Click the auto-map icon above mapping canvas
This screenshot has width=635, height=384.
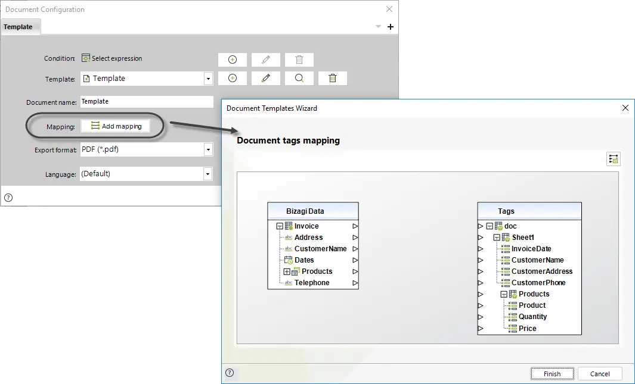click(614, 160)
